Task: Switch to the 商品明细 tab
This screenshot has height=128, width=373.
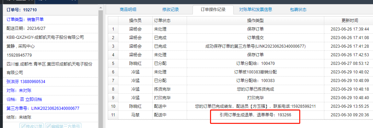Action: [128, 10]
